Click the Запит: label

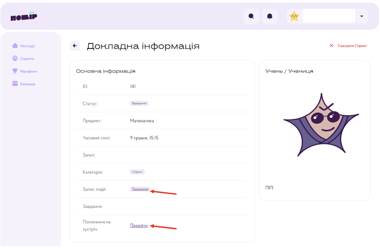point(89,155)
